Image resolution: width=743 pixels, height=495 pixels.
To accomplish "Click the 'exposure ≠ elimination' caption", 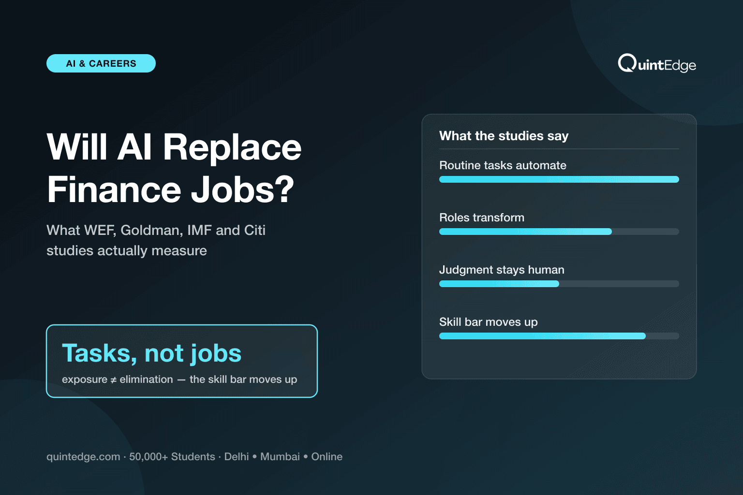I will click(x=179, y=379).
